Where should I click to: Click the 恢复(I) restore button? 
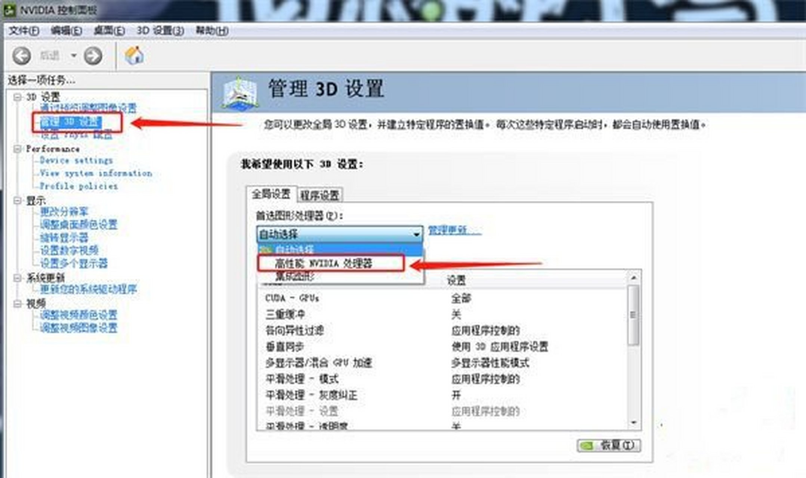click(x=609, y=445)
